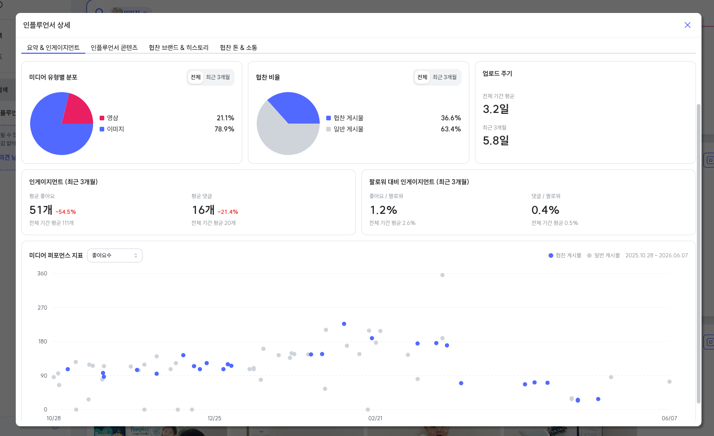Image resolution: width=714 pixels, height=436 pixels.
Task: Click the highest blue data point near 225
Action: [344, 324]
